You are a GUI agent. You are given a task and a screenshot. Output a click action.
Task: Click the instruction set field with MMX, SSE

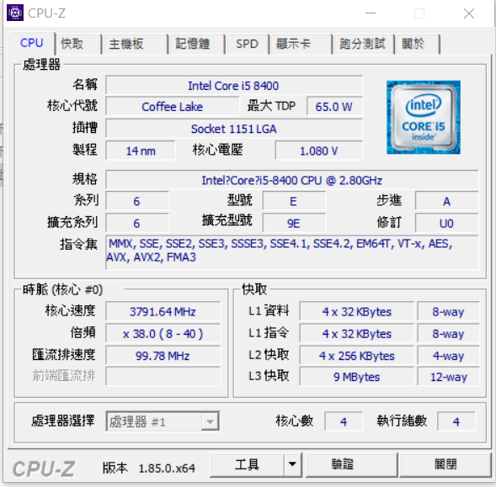(292, 252)
